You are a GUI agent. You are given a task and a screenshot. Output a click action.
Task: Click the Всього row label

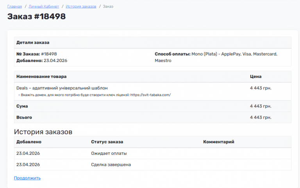click(x=24, y=117)
